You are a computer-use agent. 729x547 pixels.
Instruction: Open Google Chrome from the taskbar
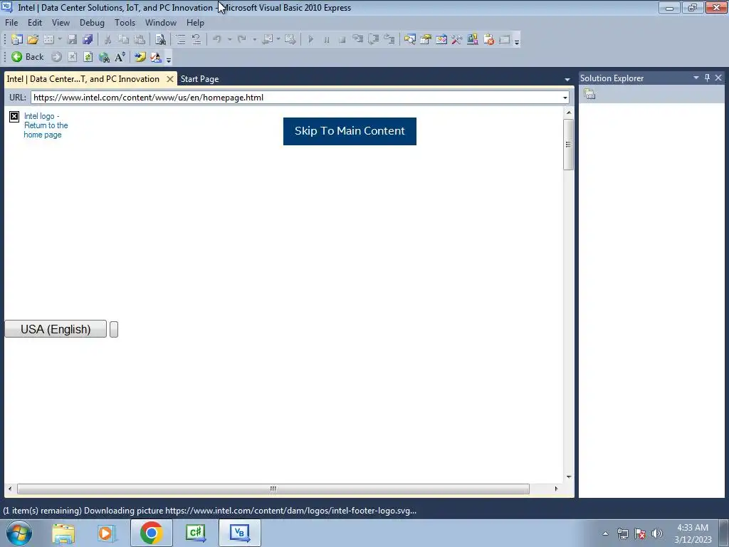[x=151, y=533]
